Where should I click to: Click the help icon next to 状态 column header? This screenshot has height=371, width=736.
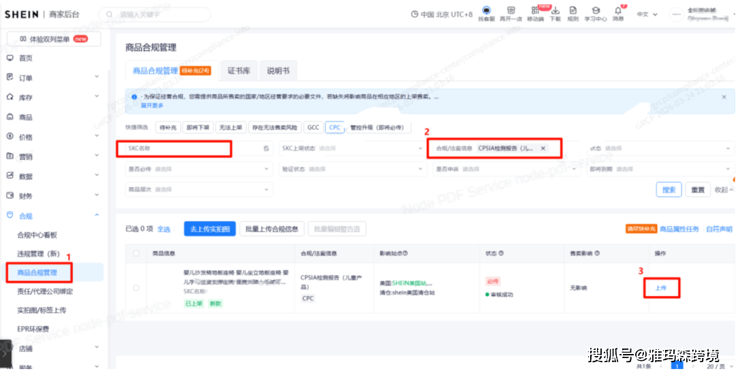(502, 253)
